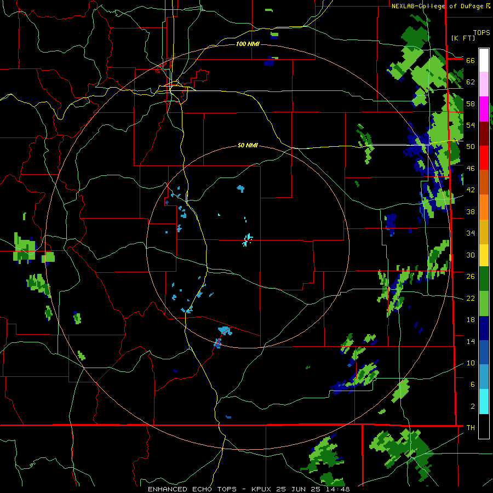Image resolution: width=493 pixels, height=493 pixels.
Task: Click the light pink legend swatch
Action: click(484, 84)
